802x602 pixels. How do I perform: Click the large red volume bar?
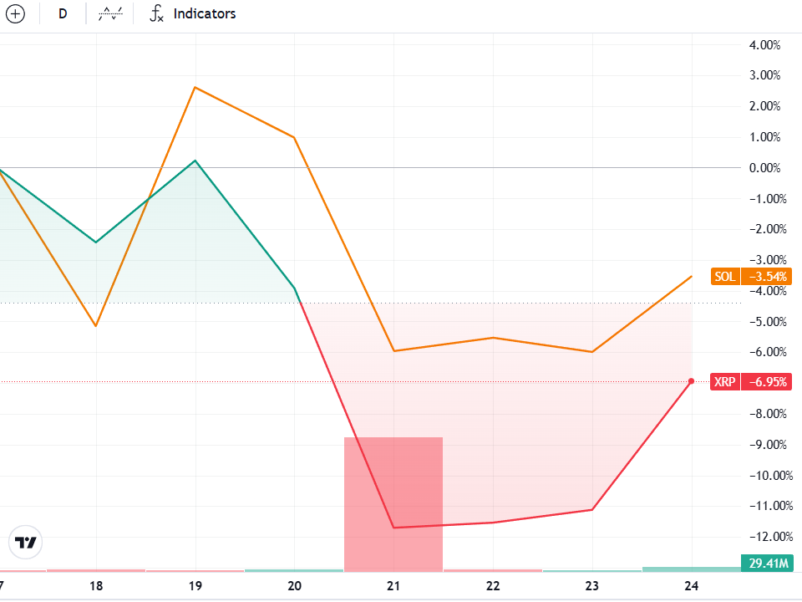[x=393, y=503]
